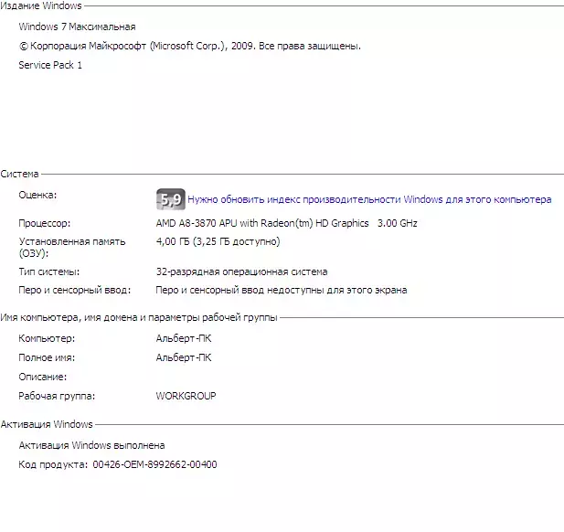This screenshot has height=532, width=564.
Task: Click the computer name and workgroup section heading
Action: pyautogui.click(x=139, y=317)
